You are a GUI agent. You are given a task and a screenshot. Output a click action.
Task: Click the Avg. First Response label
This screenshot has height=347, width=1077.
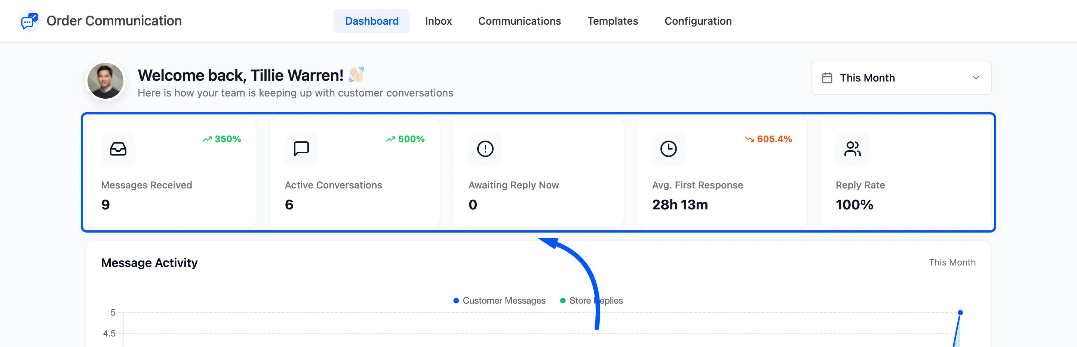pos(697,185)
